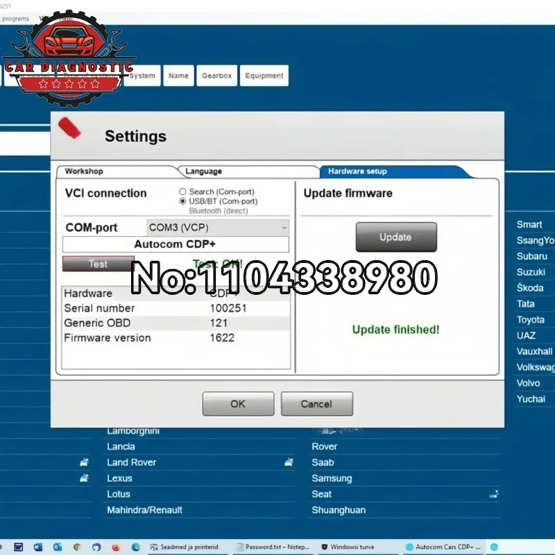Select UAZ in the brand list
Image resolution: width=555 pixels, height=555 pixels.
point(526,336)
